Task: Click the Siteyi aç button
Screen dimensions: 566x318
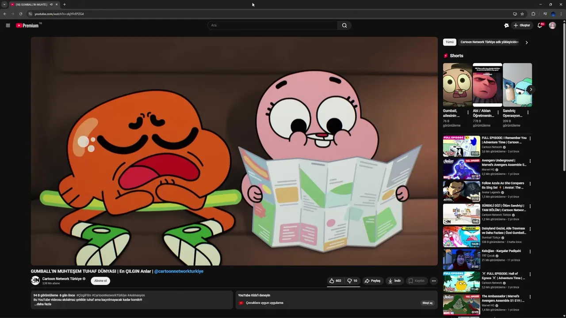Action: [427, 303]
